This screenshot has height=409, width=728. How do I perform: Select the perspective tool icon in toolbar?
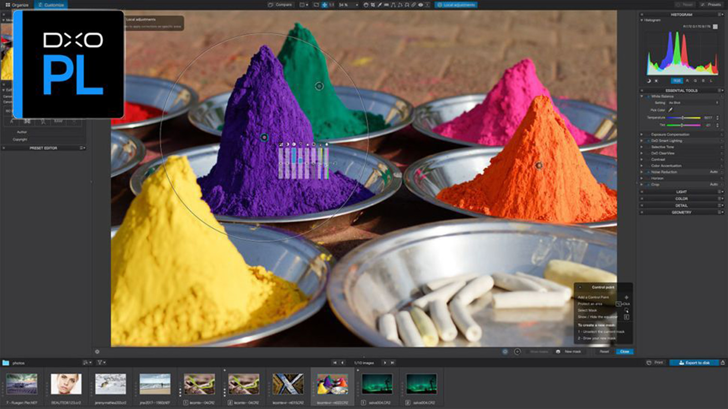(393, 5)
